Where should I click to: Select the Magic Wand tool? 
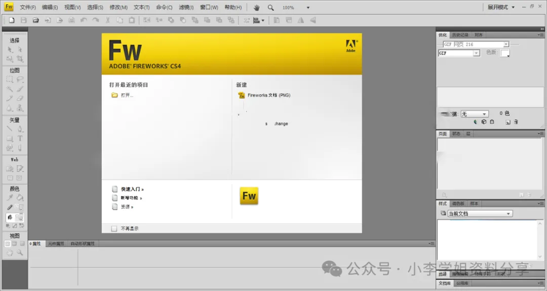[x=10, y=89]
